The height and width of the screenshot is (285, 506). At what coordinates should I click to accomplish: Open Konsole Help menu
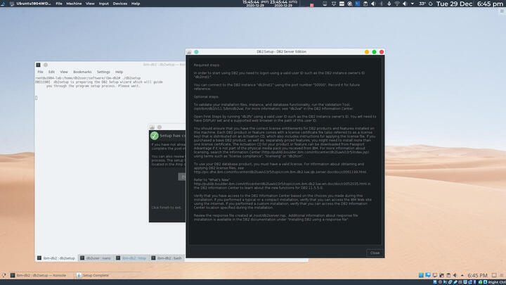point(119,72)
